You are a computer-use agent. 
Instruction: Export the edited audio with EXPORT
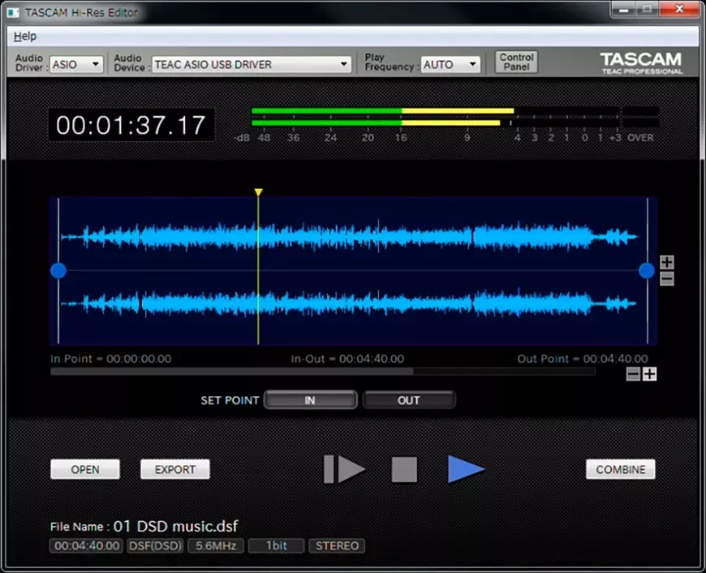(174, 469)
